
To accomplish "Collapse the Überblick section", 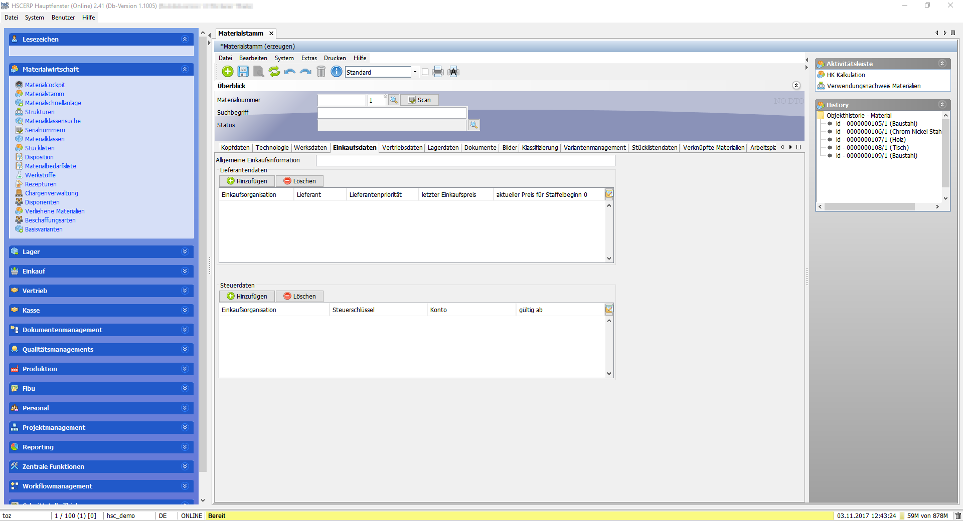I will click(796, 86).
